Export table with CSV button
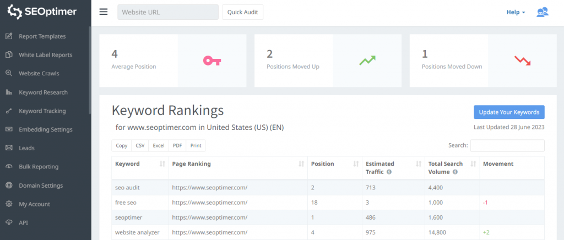 click(140, 145)
